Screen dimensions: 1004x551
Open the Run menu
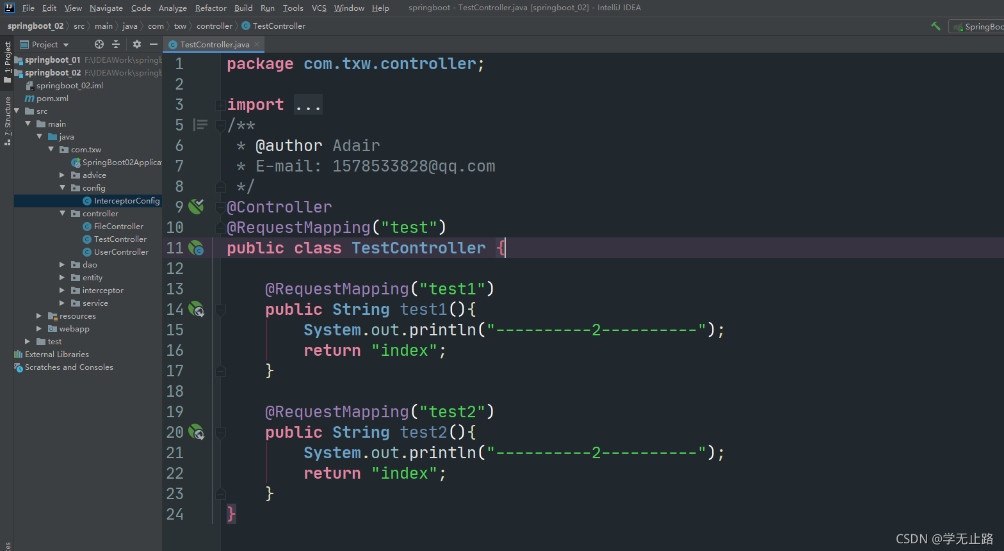point(268,8)
